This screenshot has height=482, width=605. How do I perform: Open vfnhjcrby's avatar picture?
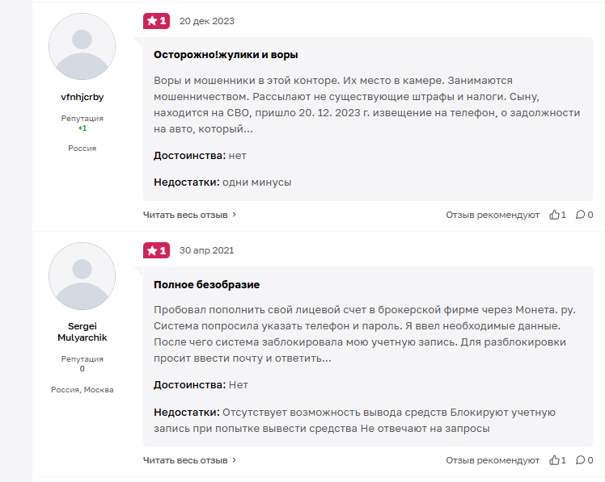[x=82, y=46]
